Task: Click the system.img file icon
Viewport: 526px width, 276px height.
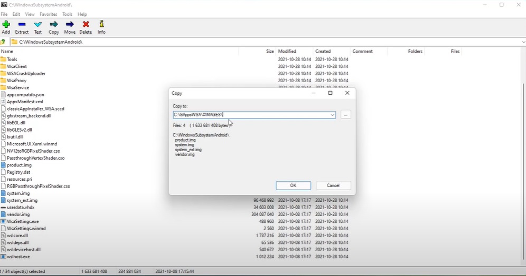Action: 3,193
